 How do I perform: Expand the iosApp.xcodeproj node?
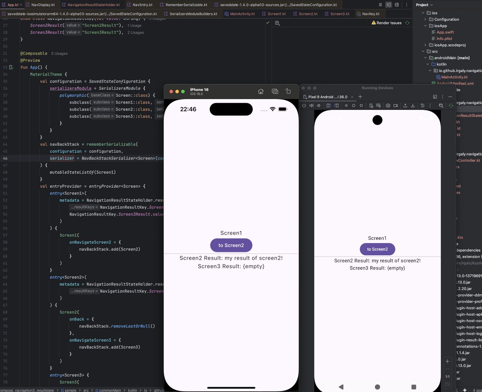(x=425, y=45)
